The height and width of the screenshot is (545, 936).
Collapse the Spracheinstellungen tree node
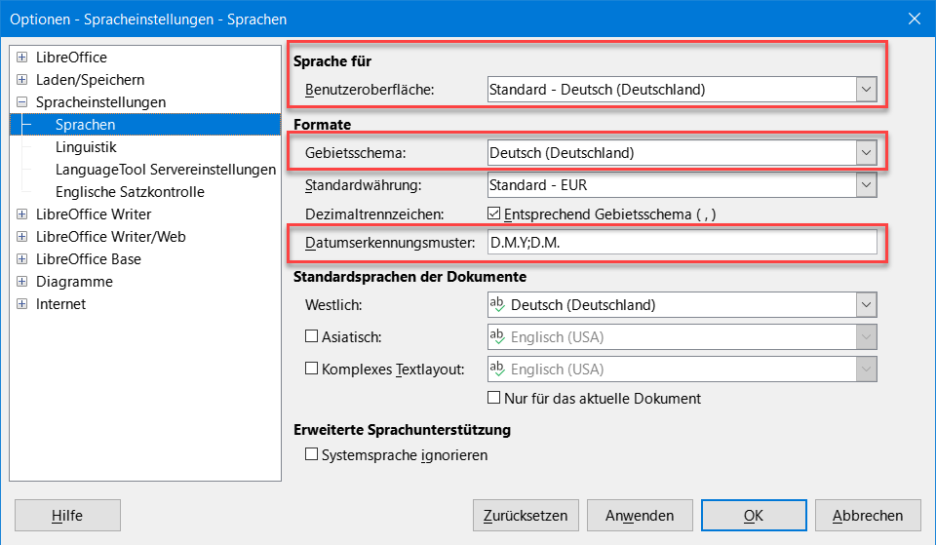(22, 102)
